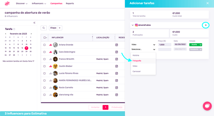Viewport: 214px width, 116px height.
Task: Edit the 02/20/2023 date field
Action: click(180, 44)
